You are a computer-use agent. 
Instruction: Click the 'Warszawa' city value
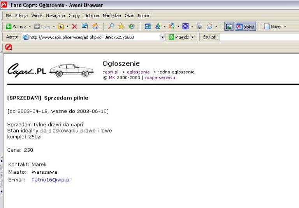(44, 172)
